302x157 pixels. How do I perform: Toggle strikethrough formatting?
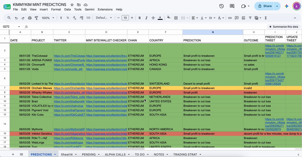[153, 18]
